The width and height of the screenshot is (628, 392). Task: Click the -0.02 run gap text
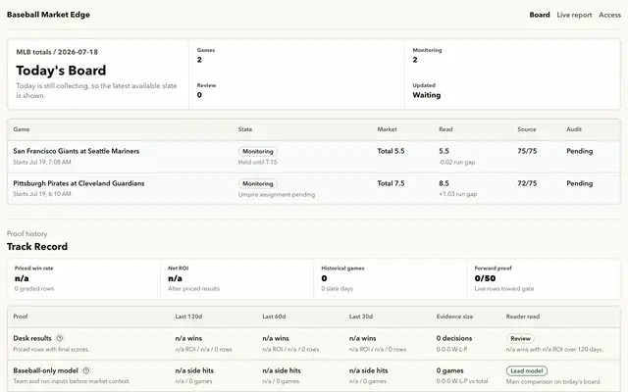tap(457, 162)
